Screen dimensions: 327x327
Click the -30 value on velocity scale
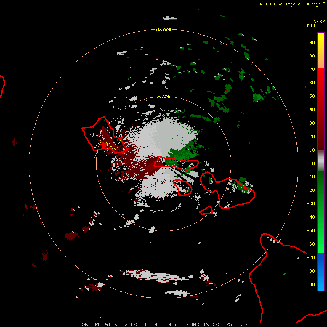coord(311,204)
